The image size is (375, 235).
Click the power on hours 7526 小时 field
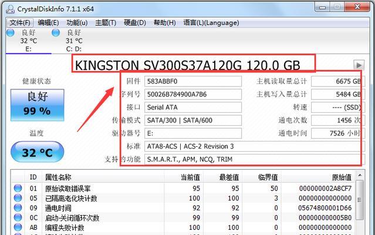[x=337, y=133]
